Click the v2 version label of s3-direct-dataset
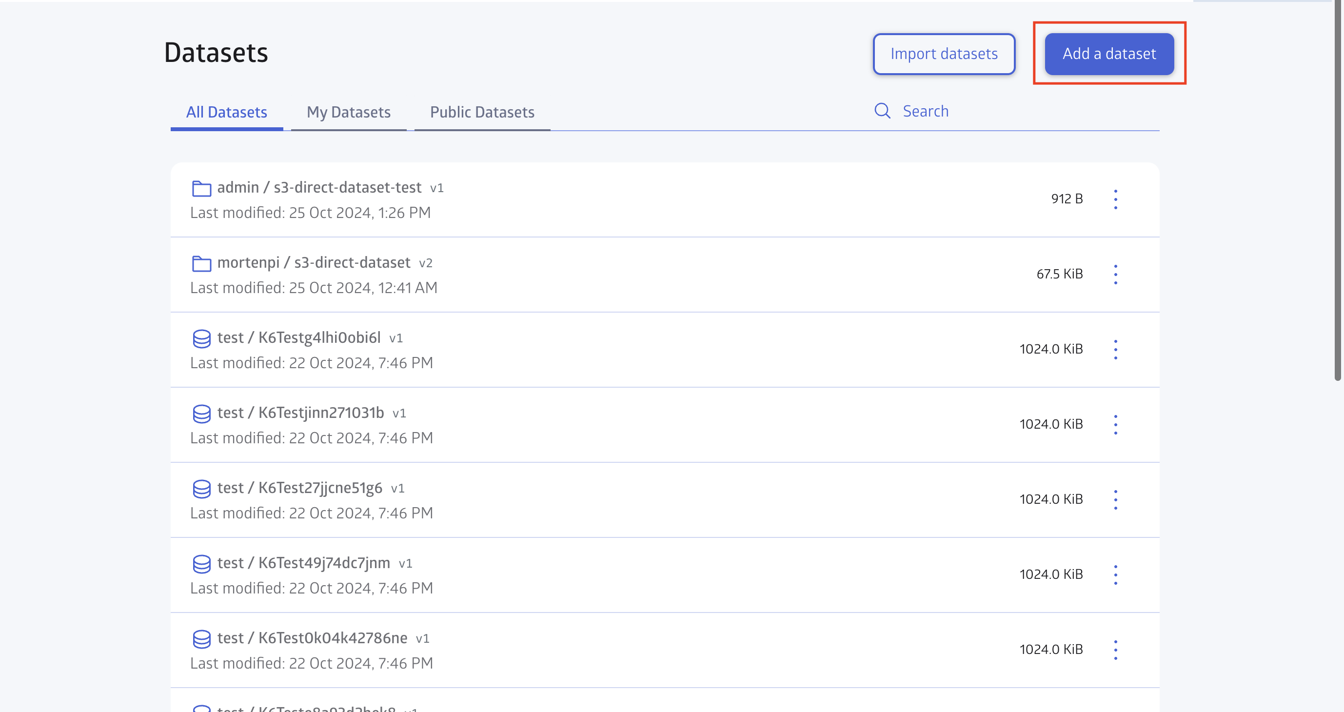Viewport: 1344px width, 712px height. [x=426, y=263]
